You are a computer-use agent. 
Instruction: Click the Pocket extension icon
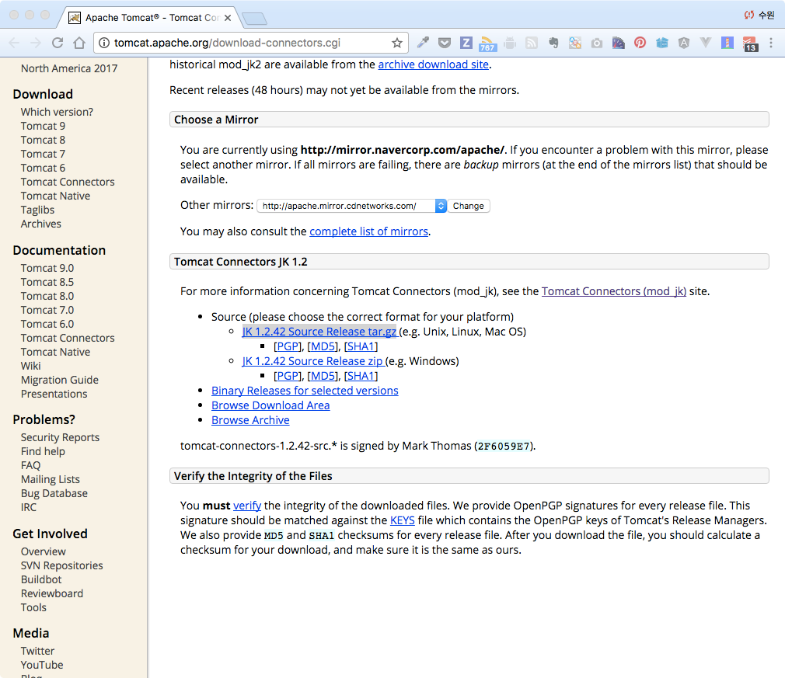click(x=444, y=43)
